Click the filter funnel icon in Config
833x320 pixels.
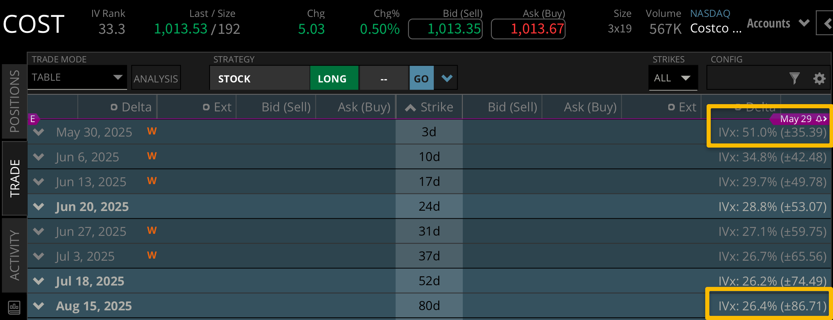pos(794,79)
